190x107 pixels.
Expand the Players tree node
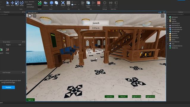click(168, 19)
